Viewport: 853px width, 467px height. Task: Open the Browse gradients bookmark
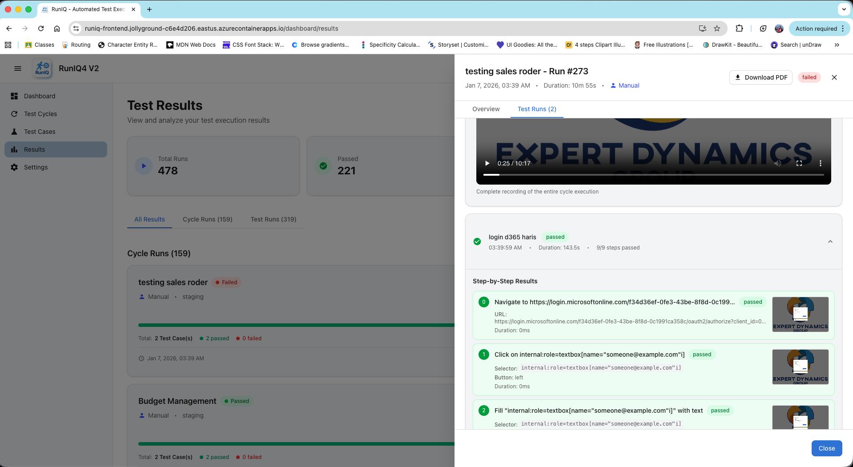[x=320, y=45]
